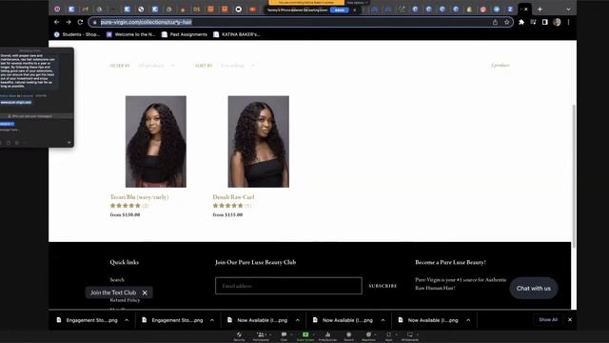This screenshot has height=343, width=609.
Task: Open Students - Shop bookmark
Action: tap(77, 34)
